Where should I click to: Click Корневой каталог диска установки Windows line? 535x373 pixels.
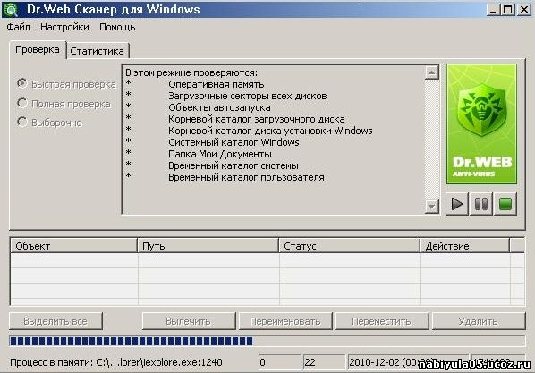tap(270, 131)
